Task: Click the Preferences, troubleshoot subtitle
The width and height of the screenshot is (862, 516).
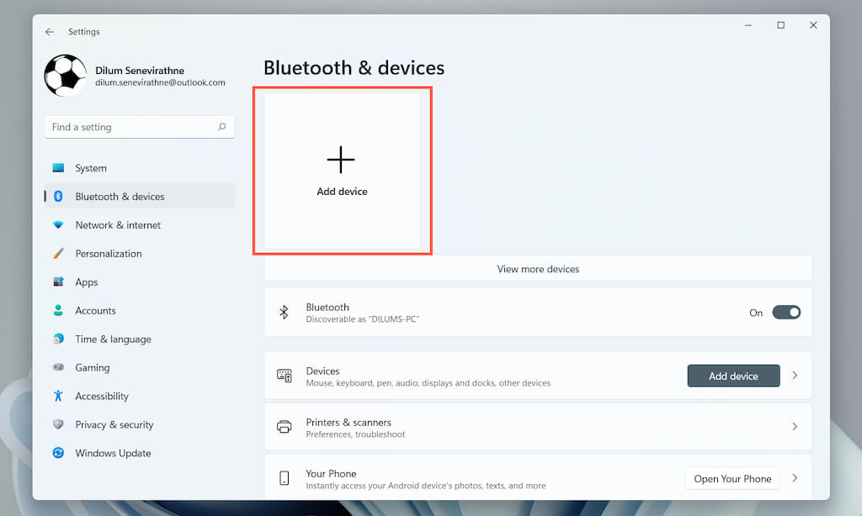Action: (355, 434)
